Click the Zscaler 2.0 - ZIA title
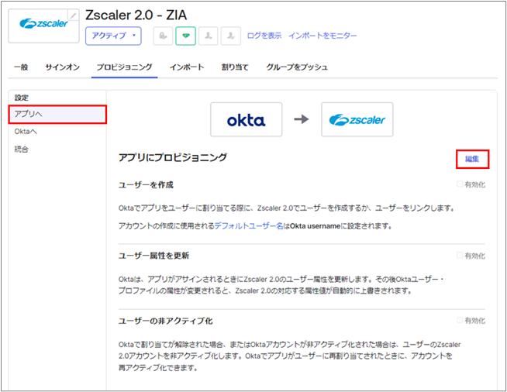Image resolution: width=507 pixels, height=392 pixels. (136, 15)
